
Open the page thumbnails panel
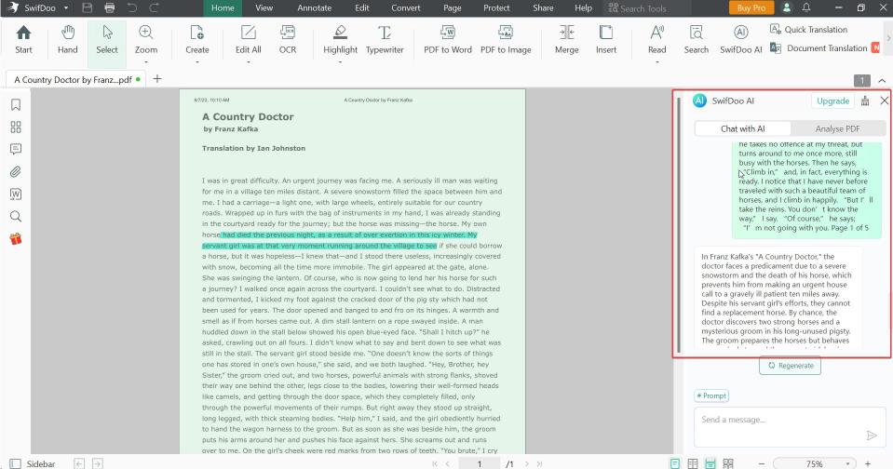pyautogui.click(x=16, y=127)
